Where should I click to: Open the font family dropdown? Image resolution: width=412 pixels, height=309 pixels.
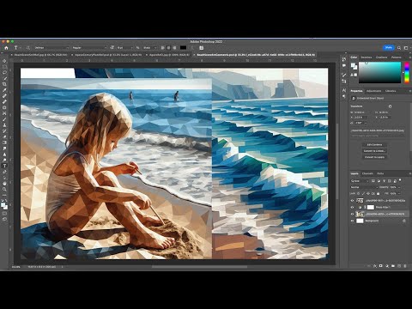51,48
